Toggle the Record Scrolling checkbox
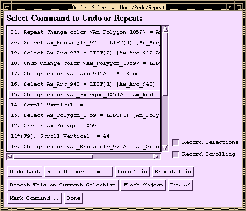Viewport: 246px width, 211px height. point(176,154)
